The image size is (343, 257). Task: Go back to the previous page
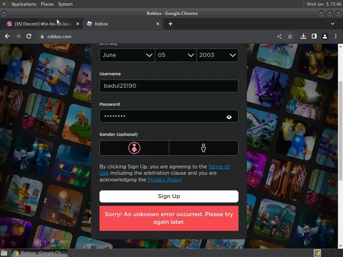7,36
